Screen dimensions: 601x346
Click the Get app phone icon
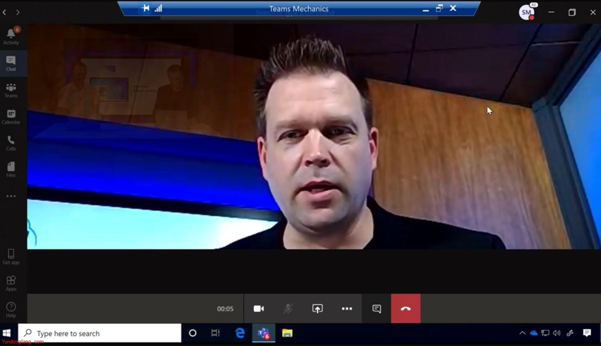pos(11,257)
